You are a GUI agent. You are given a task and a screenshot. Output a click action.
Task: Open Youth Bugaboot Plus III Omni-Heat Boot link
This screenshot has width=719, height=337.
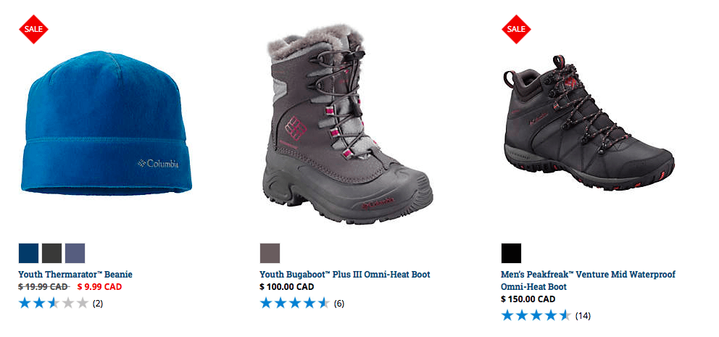pos(345,275)
